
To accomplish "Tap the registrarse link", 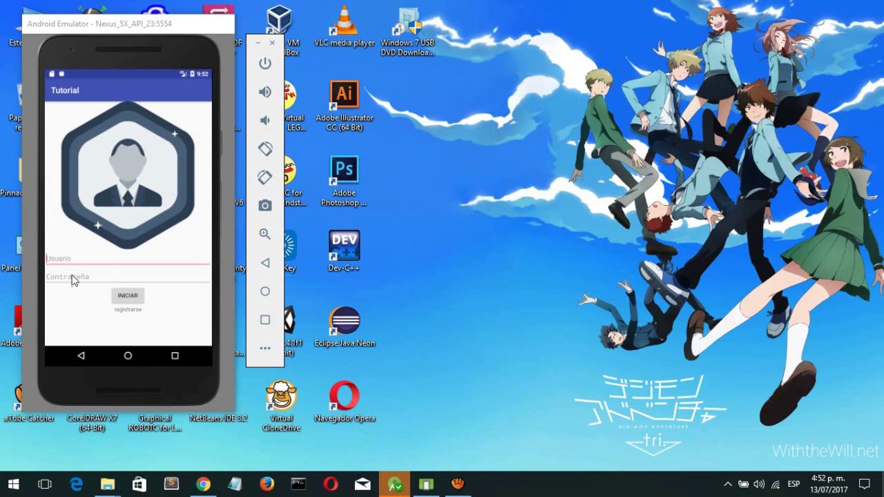I will (x=128, y=309).
